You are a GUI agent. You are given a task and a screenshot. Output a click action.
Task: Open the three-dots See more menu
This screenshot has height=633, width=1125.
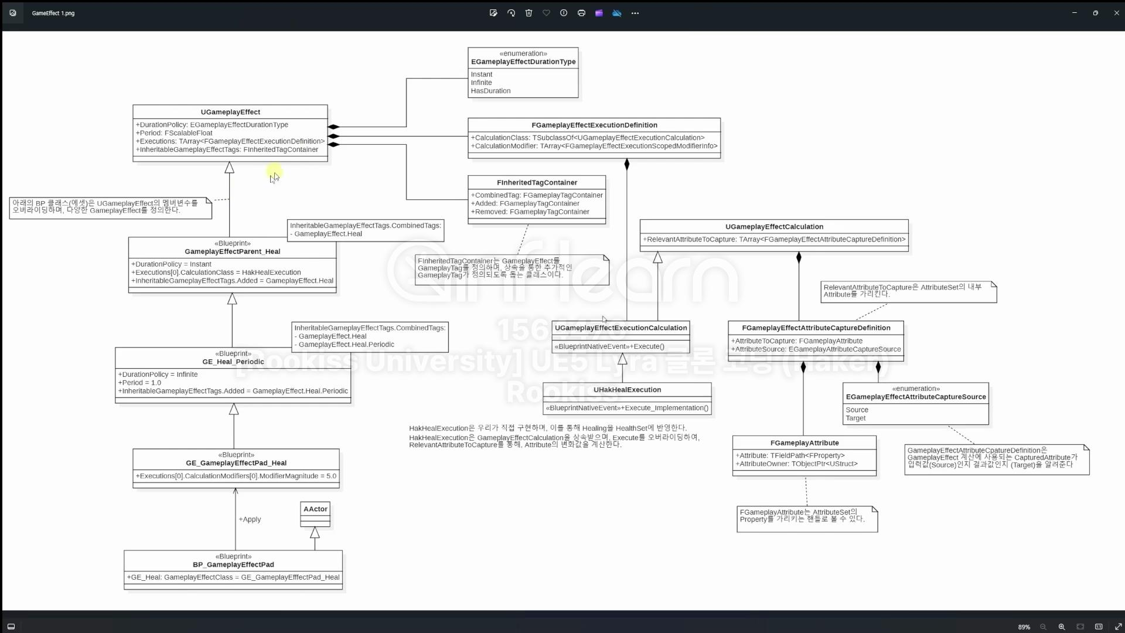(x=635, y=13)
